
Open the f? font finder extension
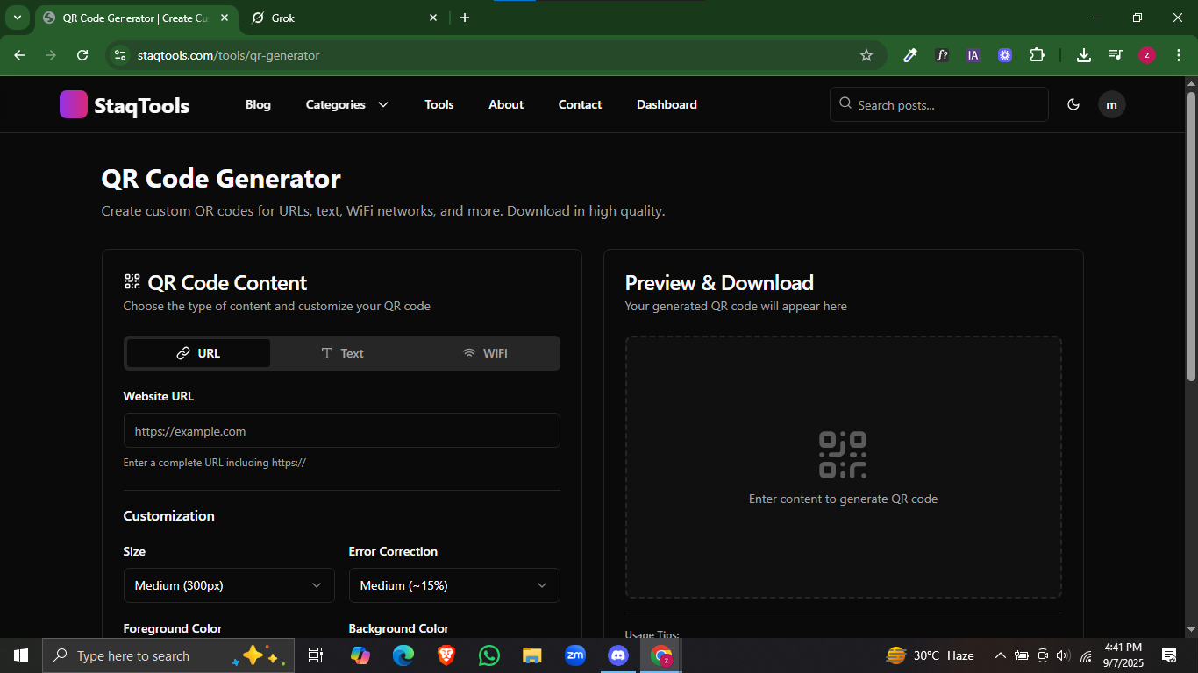tap(942, 55)
